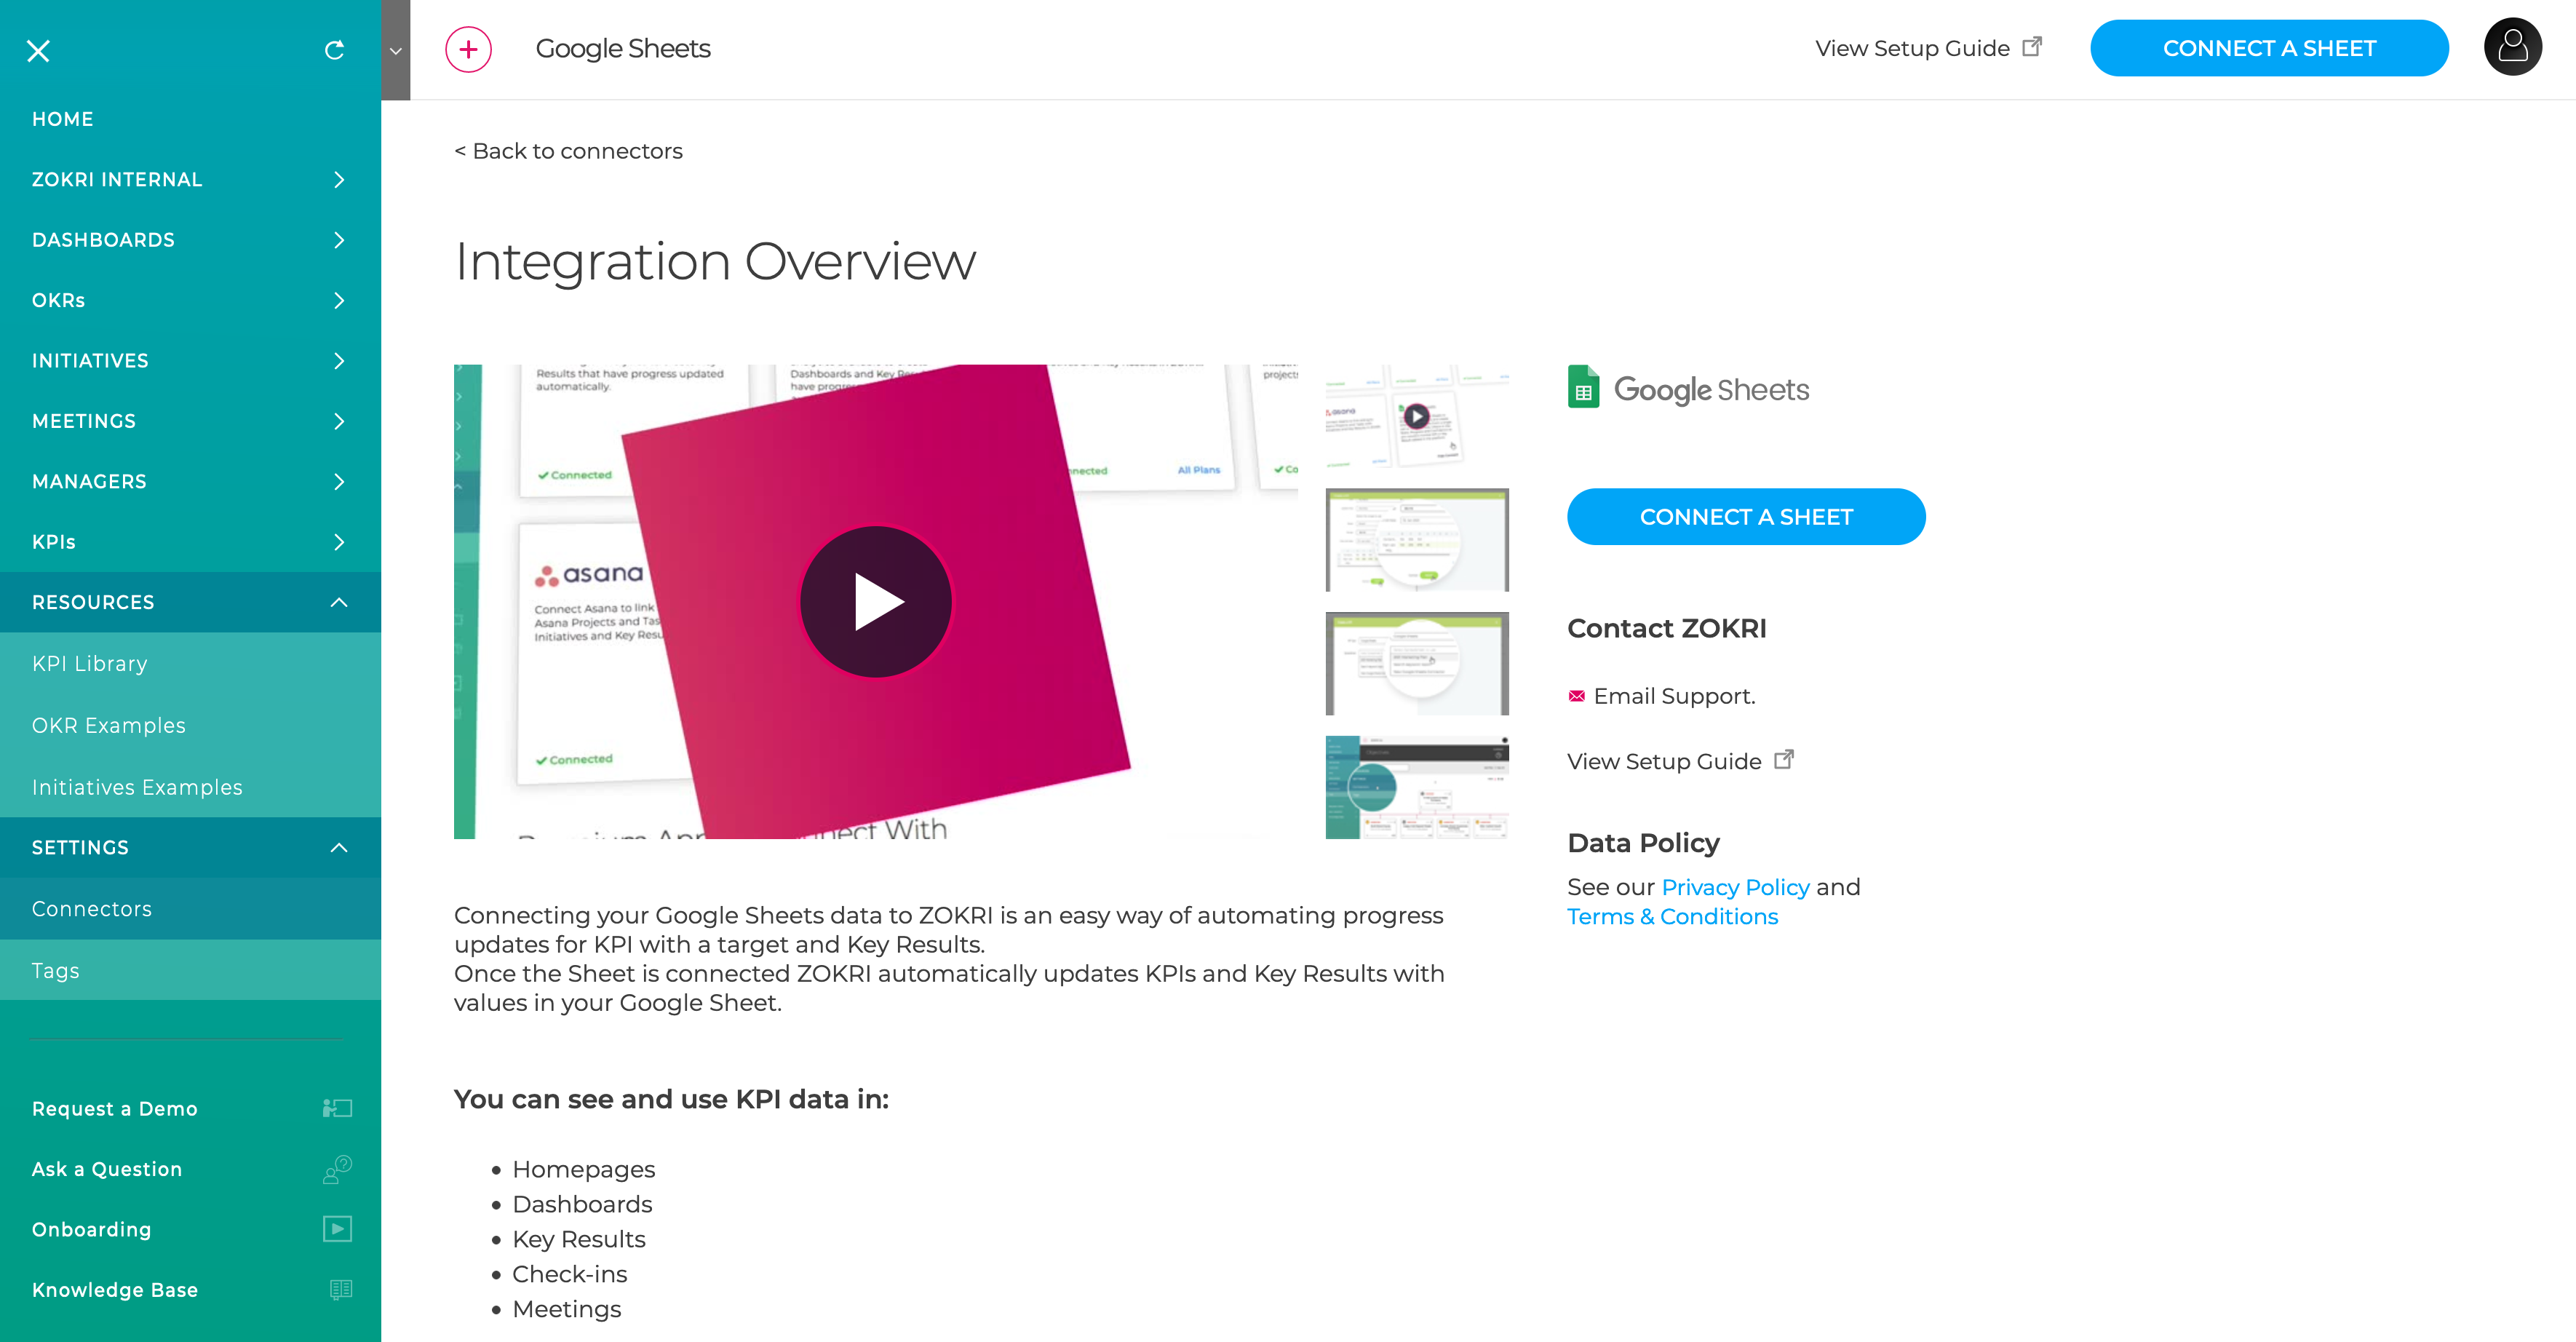Click the 'Integration Overview' heading
Viewport: 2576px width, 1342px height.
click(x=715, y=262)
